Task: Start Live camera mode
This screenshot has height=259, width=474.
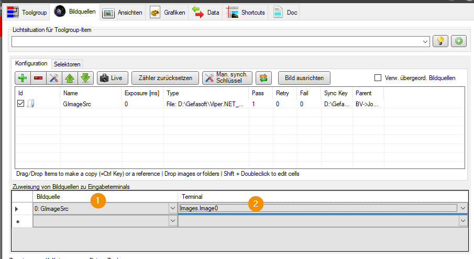Action: [x=113, y=78]
